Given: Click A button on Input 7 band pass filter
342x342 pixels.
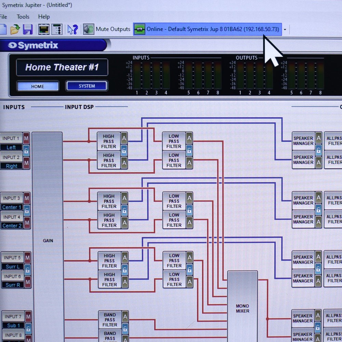Looking at the screenshot, I should [125, 317].
